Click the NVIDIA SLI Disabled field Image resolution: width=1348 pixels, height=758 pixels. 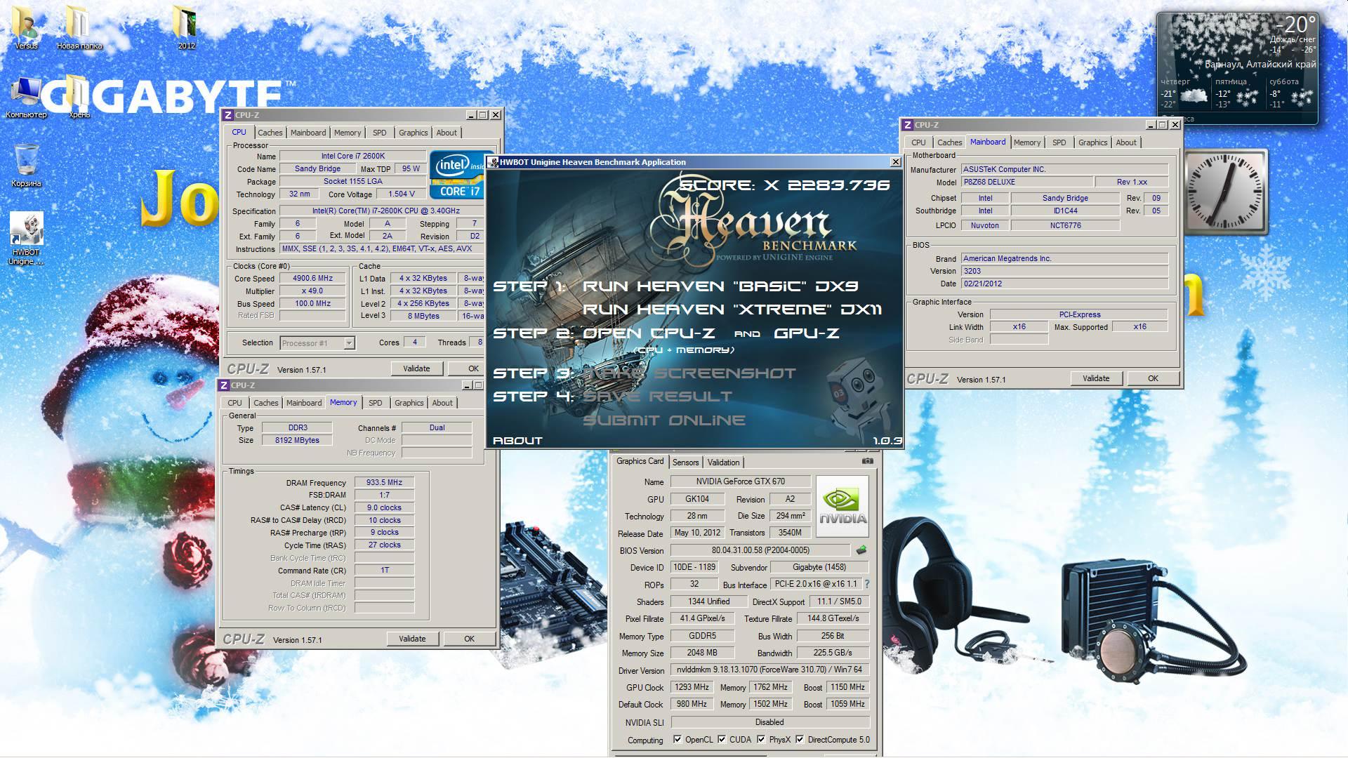(x=770, y=722)
